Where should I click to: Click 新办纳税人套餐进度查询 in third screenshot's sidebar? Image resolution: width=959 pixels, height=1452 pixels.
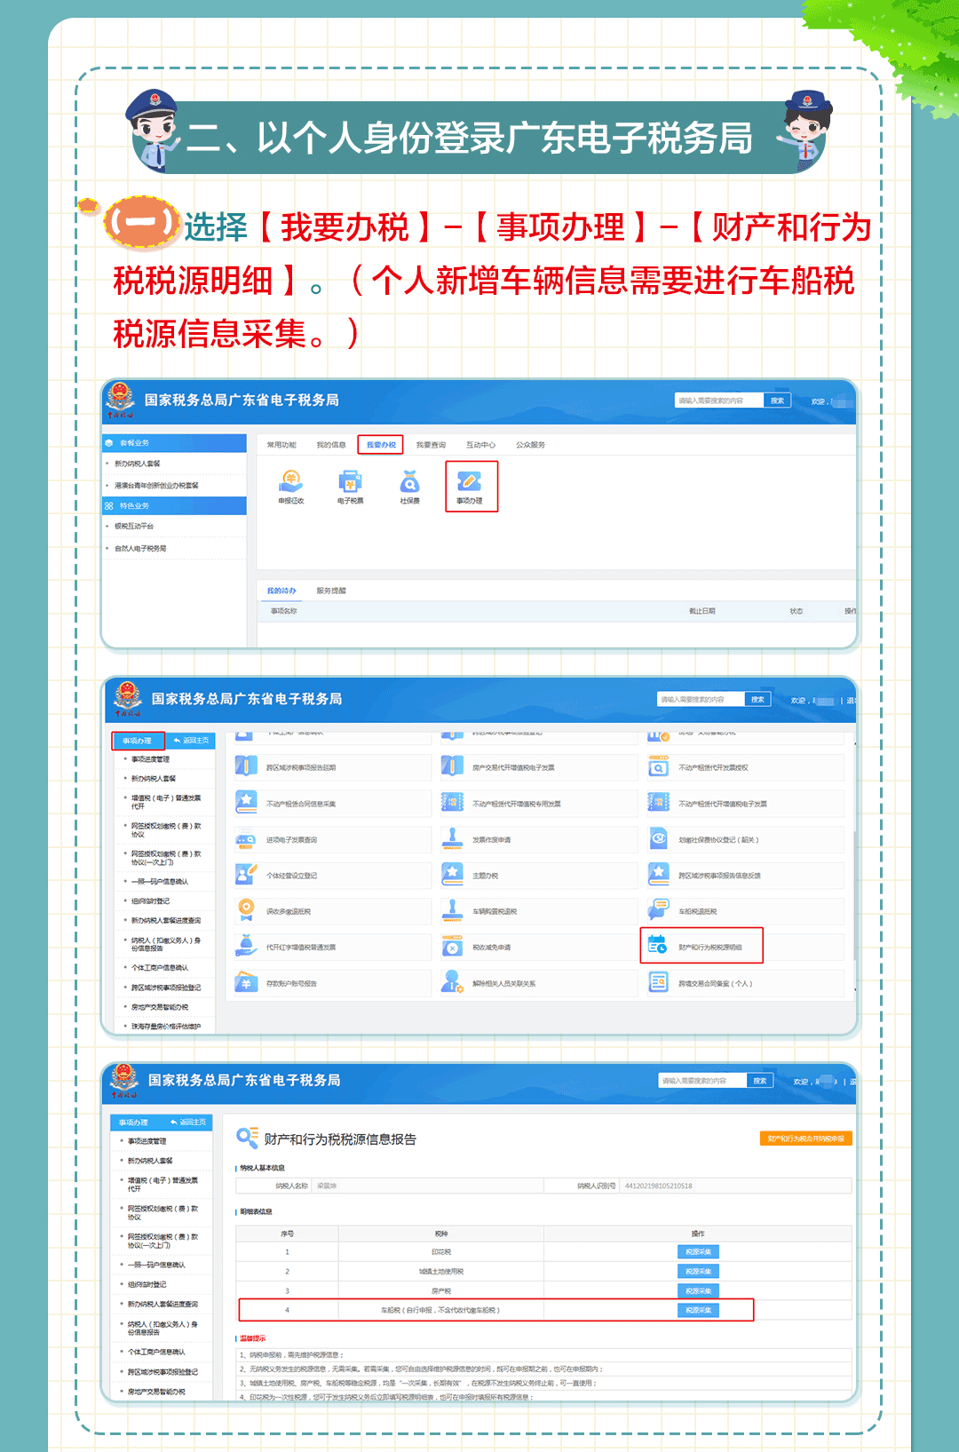[162, 1305]
